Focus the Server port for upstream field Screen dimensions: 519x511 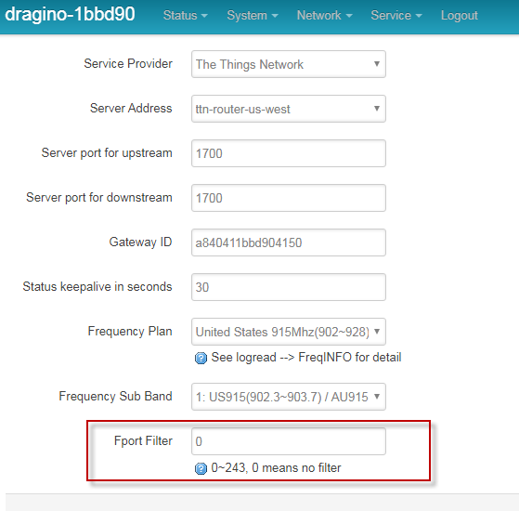click(289, 153)
